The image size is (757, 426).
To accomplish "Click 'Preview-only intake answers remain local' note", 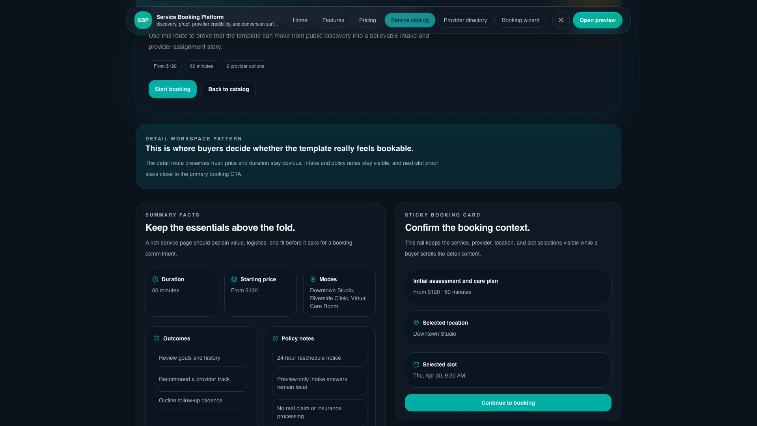I will pos(320,383).
